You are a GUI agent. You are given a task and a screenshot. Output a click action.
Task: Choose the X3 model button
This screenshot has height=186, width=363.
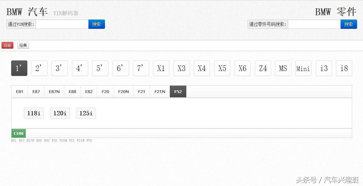coord(181,68)
